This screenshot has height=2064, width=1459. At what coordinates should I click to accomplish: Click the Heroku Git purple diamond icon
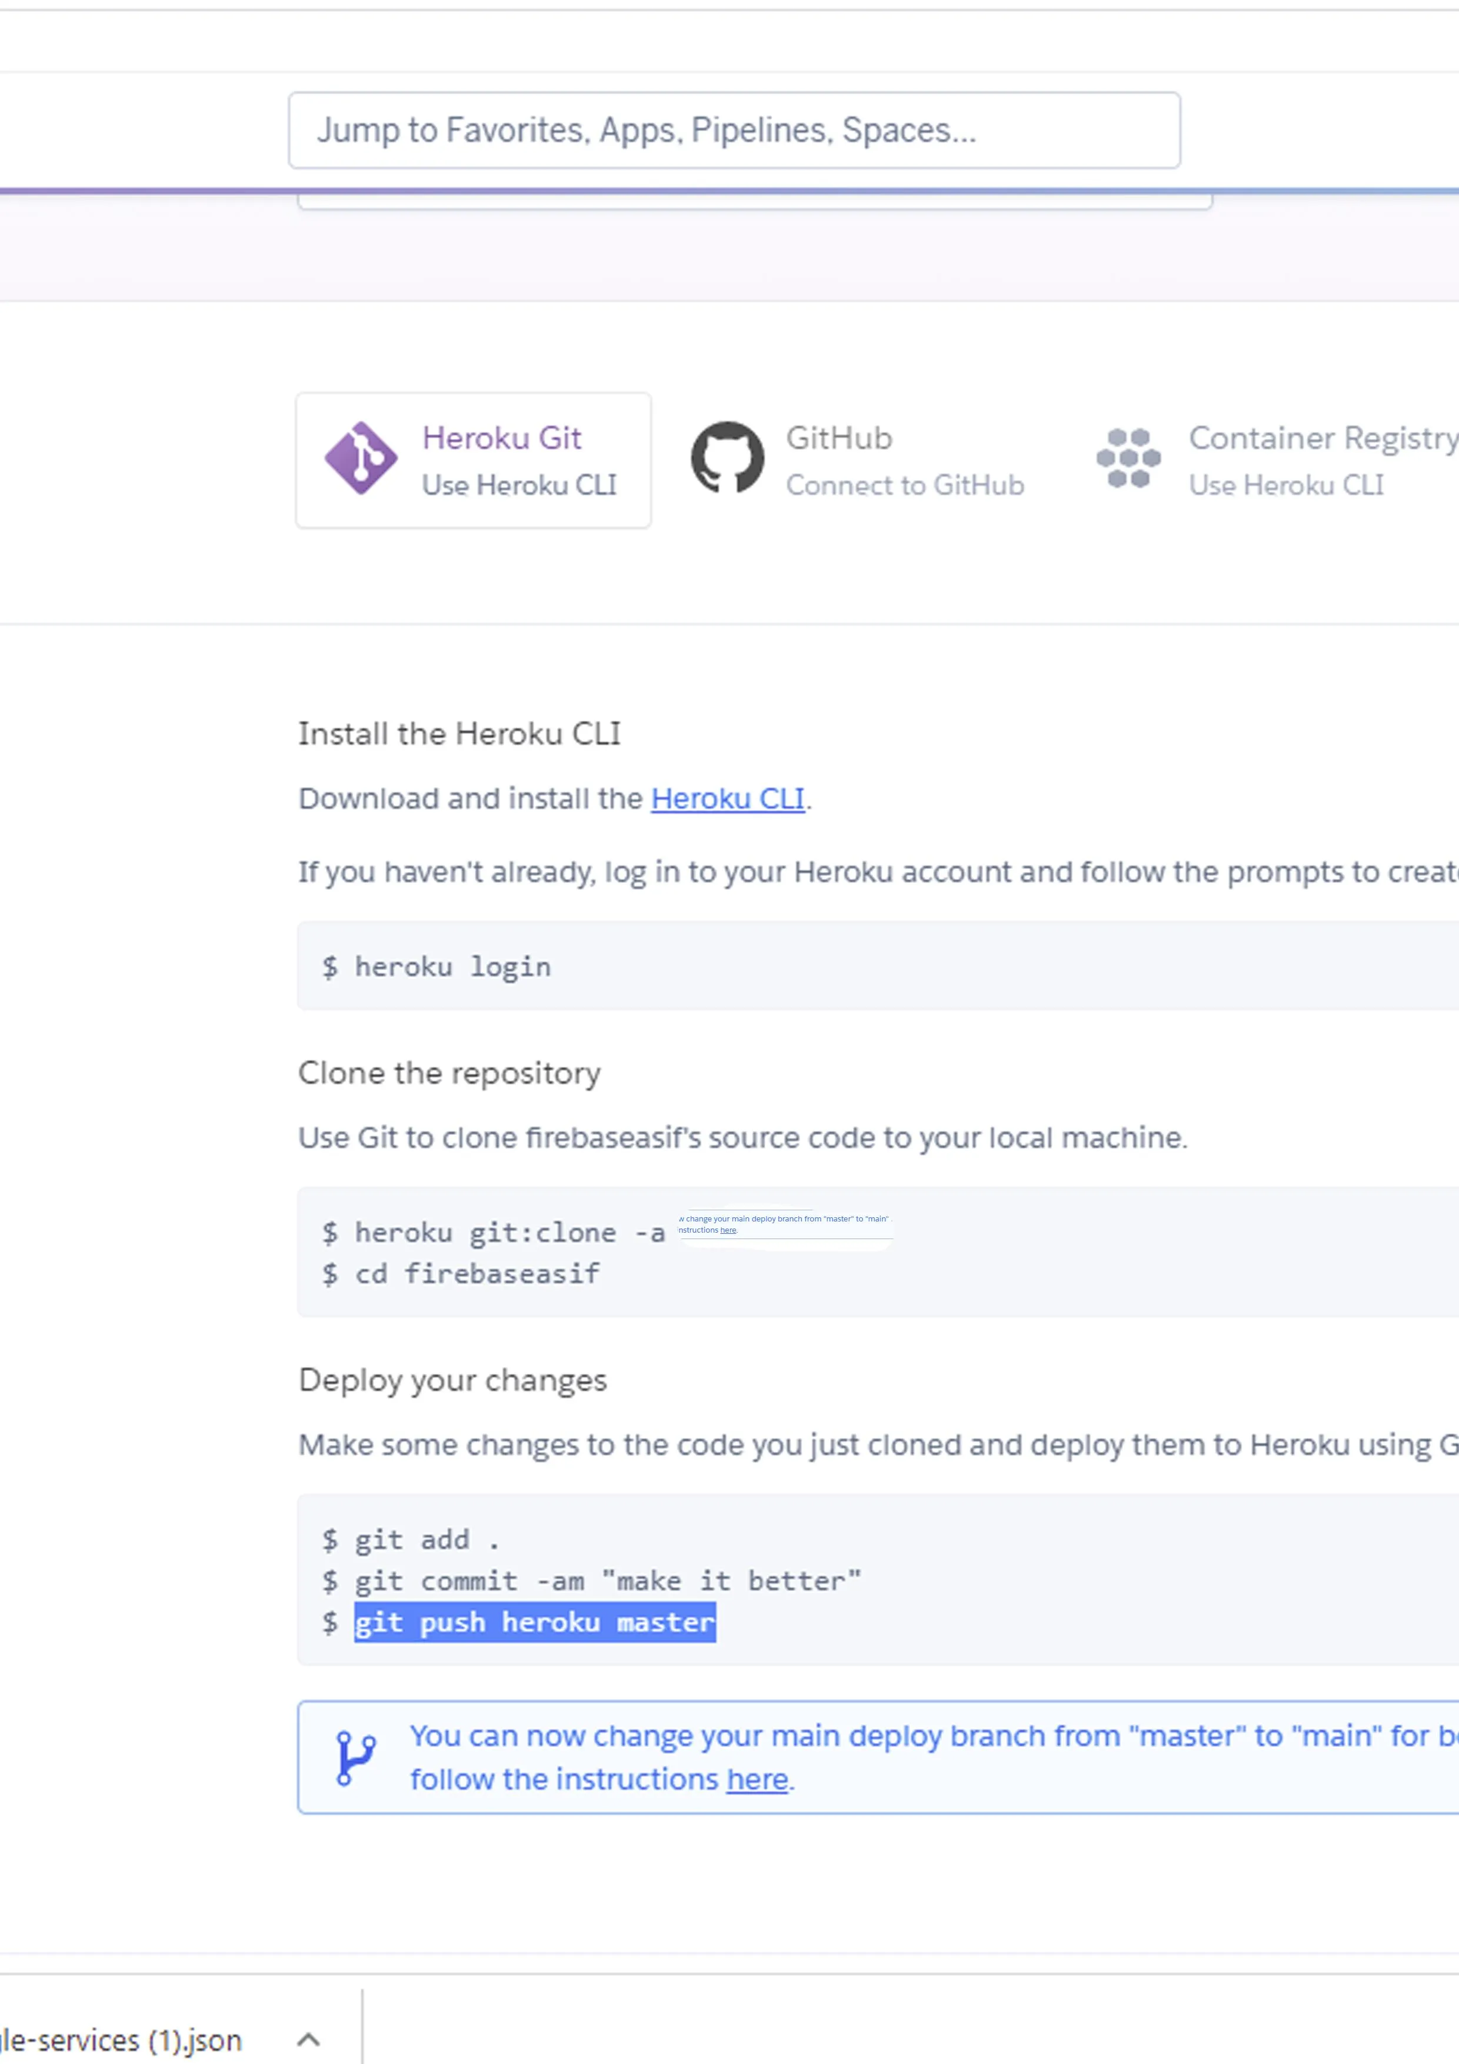click(x=361, y=458)
